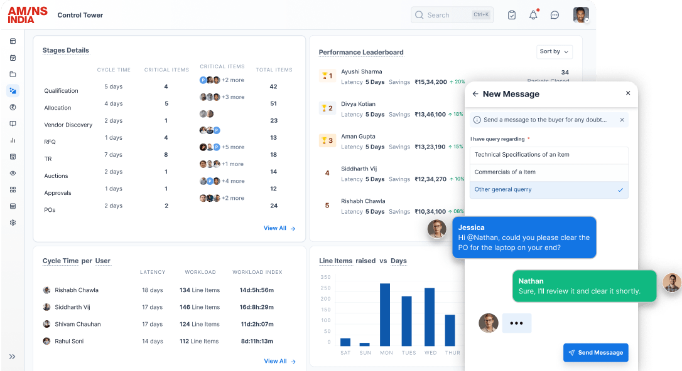This screenshot has height=371, width=682.
Task: Expand the user profile avatar menu
Action: coord(581,15)
